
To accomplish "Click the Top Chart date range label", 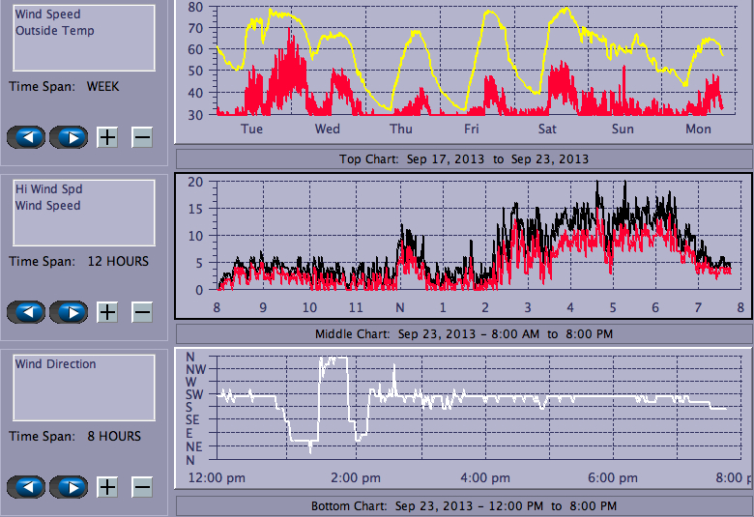I will (x=463, y=158).
